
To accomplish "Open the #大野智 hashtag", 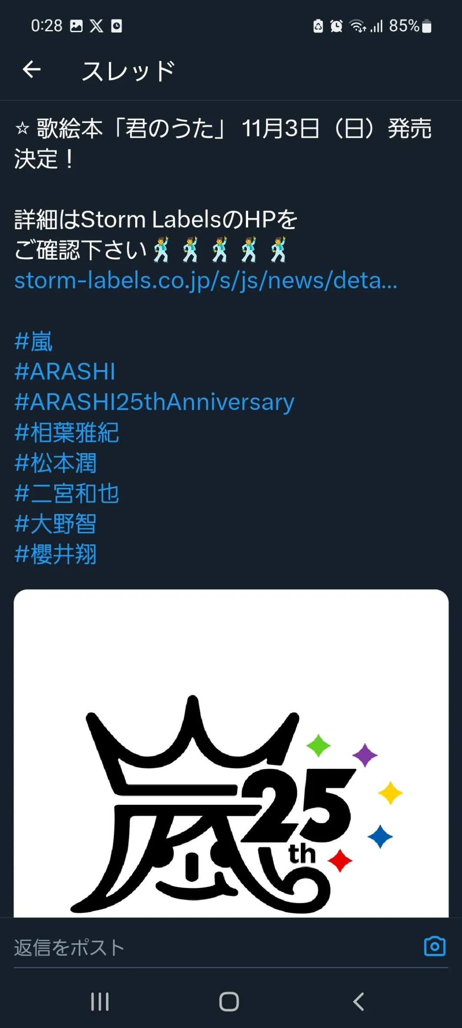I will pos(55,524).
